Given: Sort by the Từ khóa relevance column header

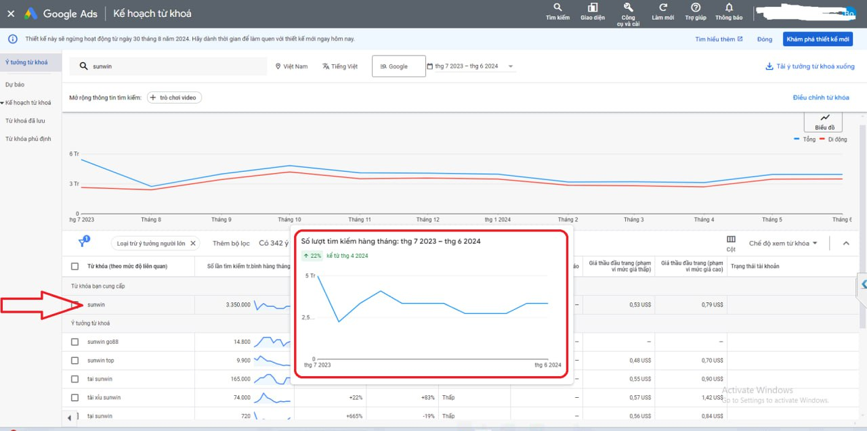Looking at the screenshot, I should [127, 267].
